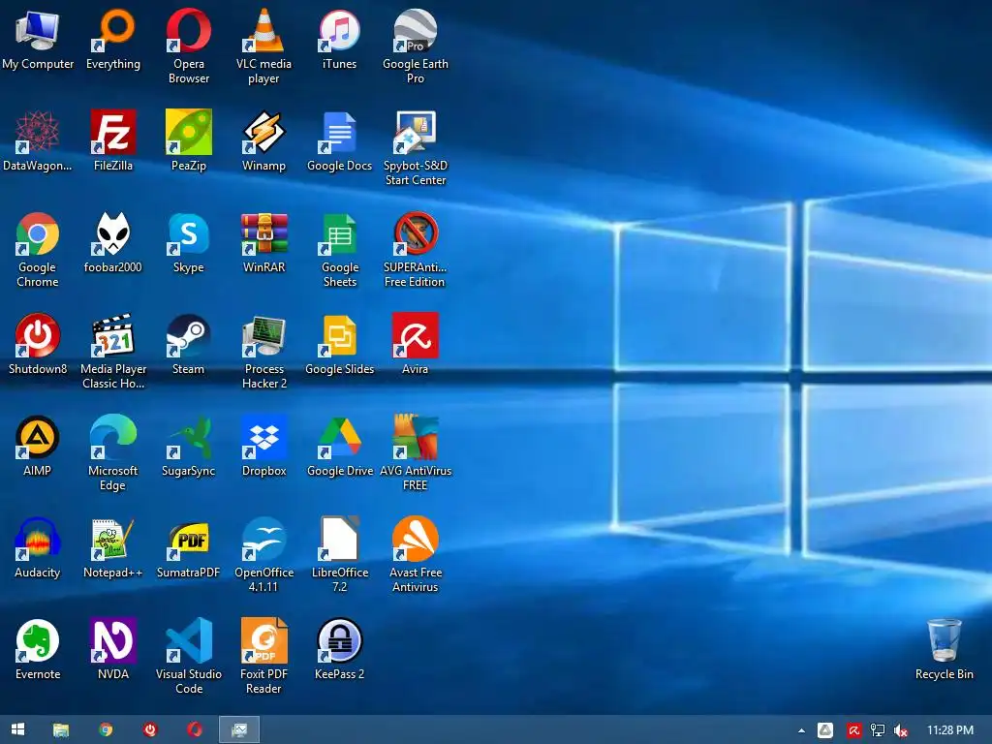Click the Opera Browser desktop shortcut

(189, 46)
